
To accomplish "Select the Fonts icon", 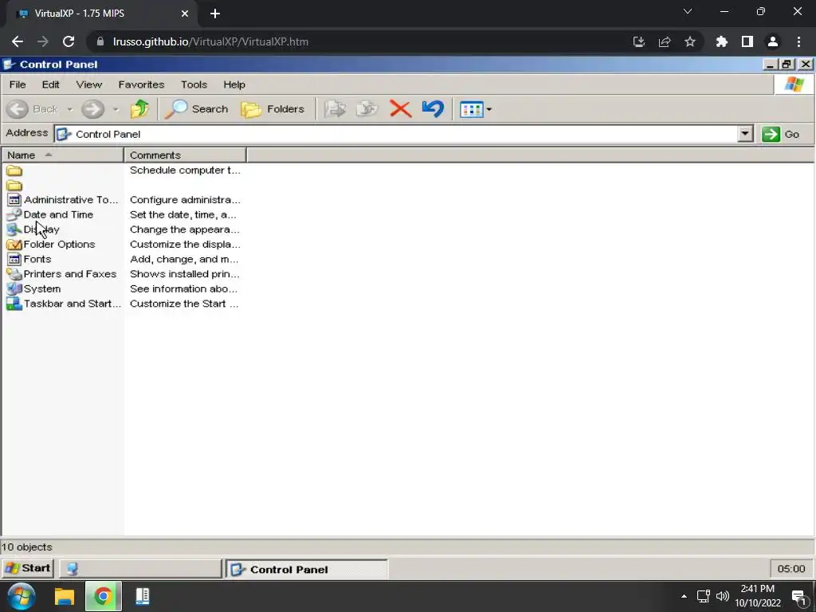I will click(14, 259).
